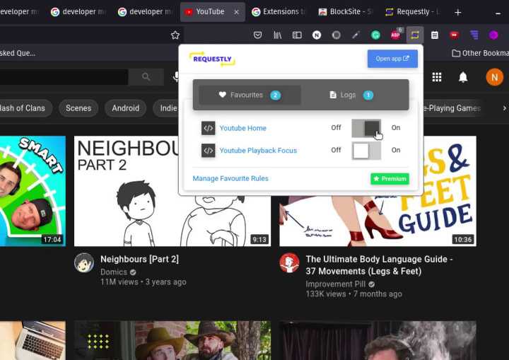Screen dimensions: 509x360
Task: Bookmark this page with the star icon
Action: [175, 35]
